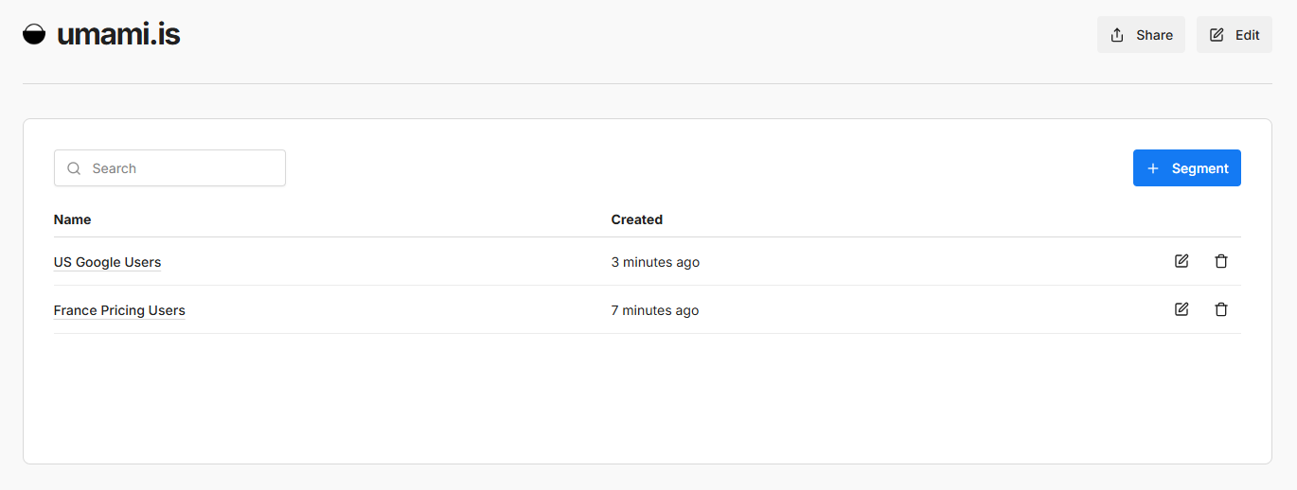Focus the Search segments field
The image size is (1297, 490).
click(180, 168)
